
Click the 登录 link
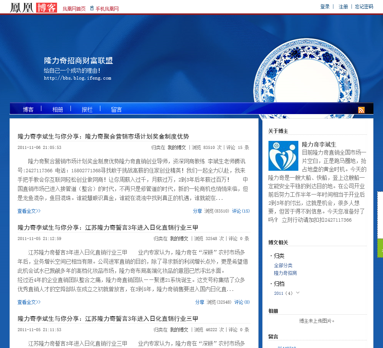tap(325, 7)
